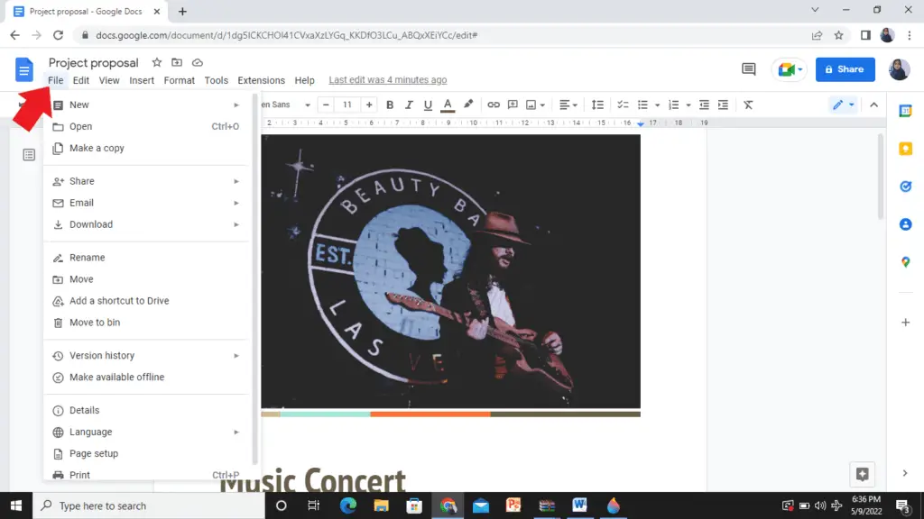Expand the Version history submenu
This screenshot has width=924, height=519.
click(x=147, y=355)
